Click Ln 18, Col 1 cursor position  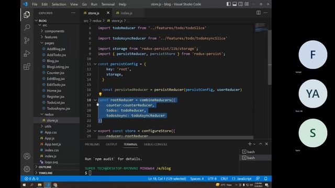click(167, 179)
